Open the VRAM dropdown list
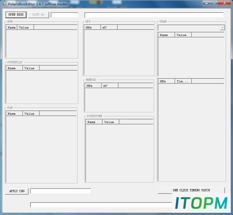The width and height of the screenshot is (233, 215). pyautogui.click(x=222, y=27)
